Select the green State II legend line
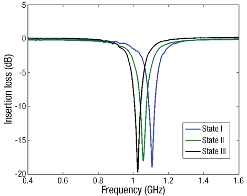The height and width of the screenshot is (196, 247). point(193,140)
